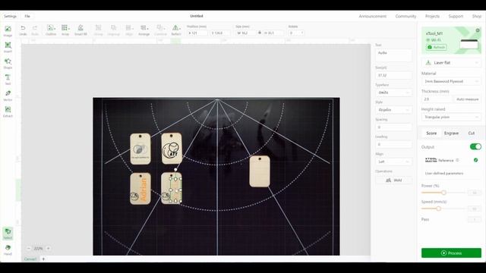
Task: Open the Height raised dropdown
Action: click(451, 117)
